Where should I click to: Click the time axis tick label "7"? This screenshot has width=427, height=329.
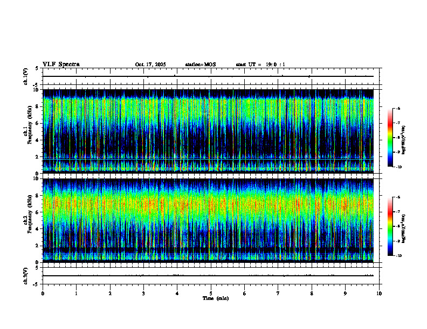pos(278,294)
